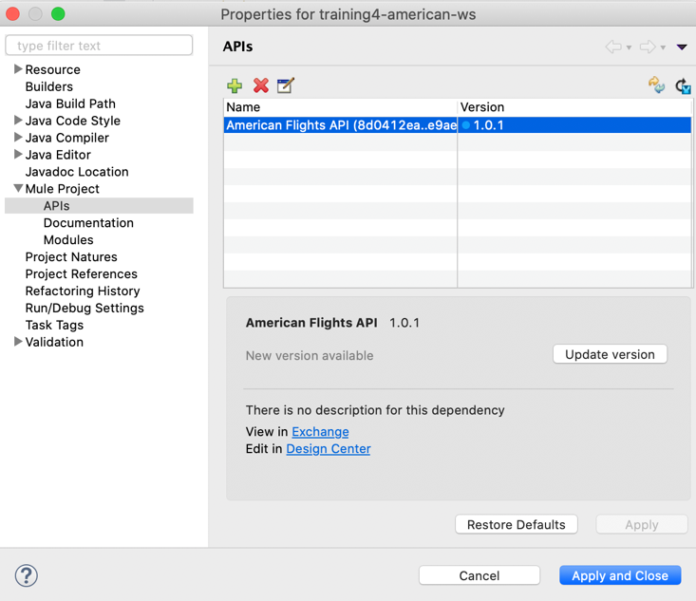Expand the Resource tree node
This screenshot has width=696, height=601.
coord(18,68)
